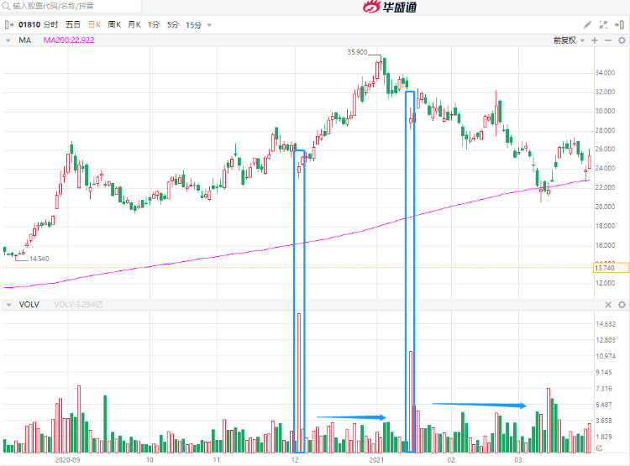Image resolution: width=630 pixels, height=466 pixels.
Task: Expand the VOLV indicator dropdown triangle
Action: click(x=8, y=305)
